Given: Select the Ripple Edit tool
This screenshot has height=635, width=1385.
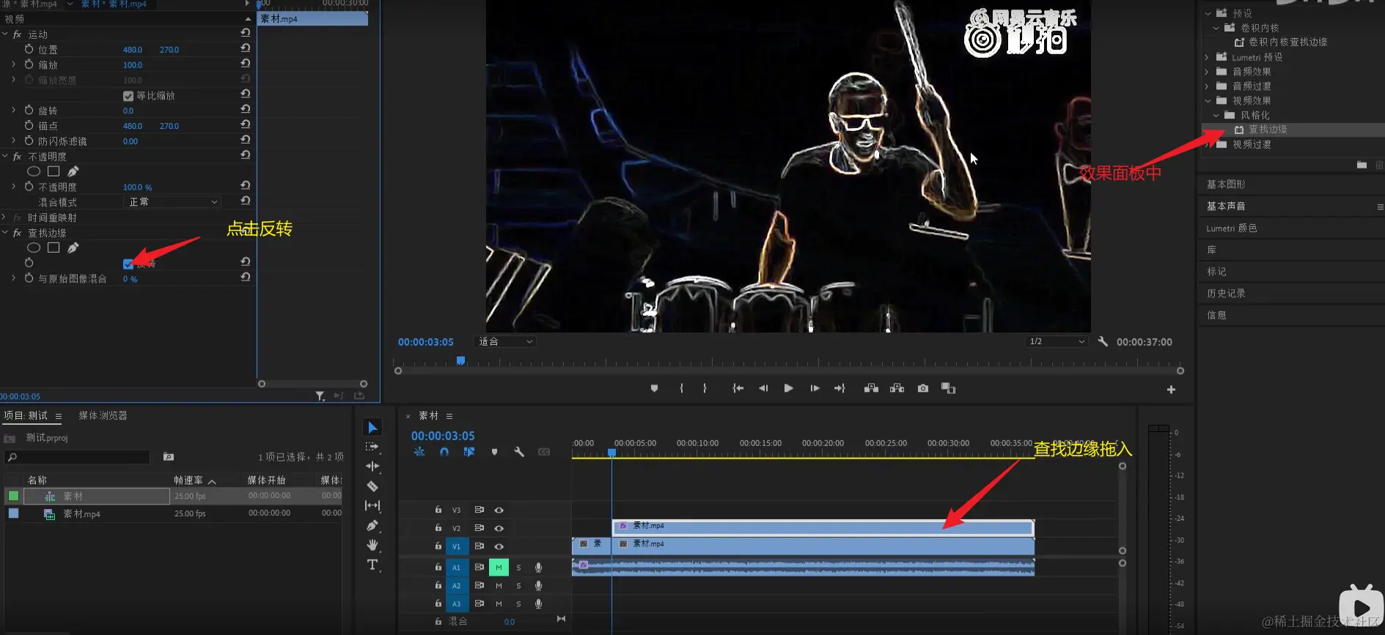Looking at the screenshot, I should 372,466.
